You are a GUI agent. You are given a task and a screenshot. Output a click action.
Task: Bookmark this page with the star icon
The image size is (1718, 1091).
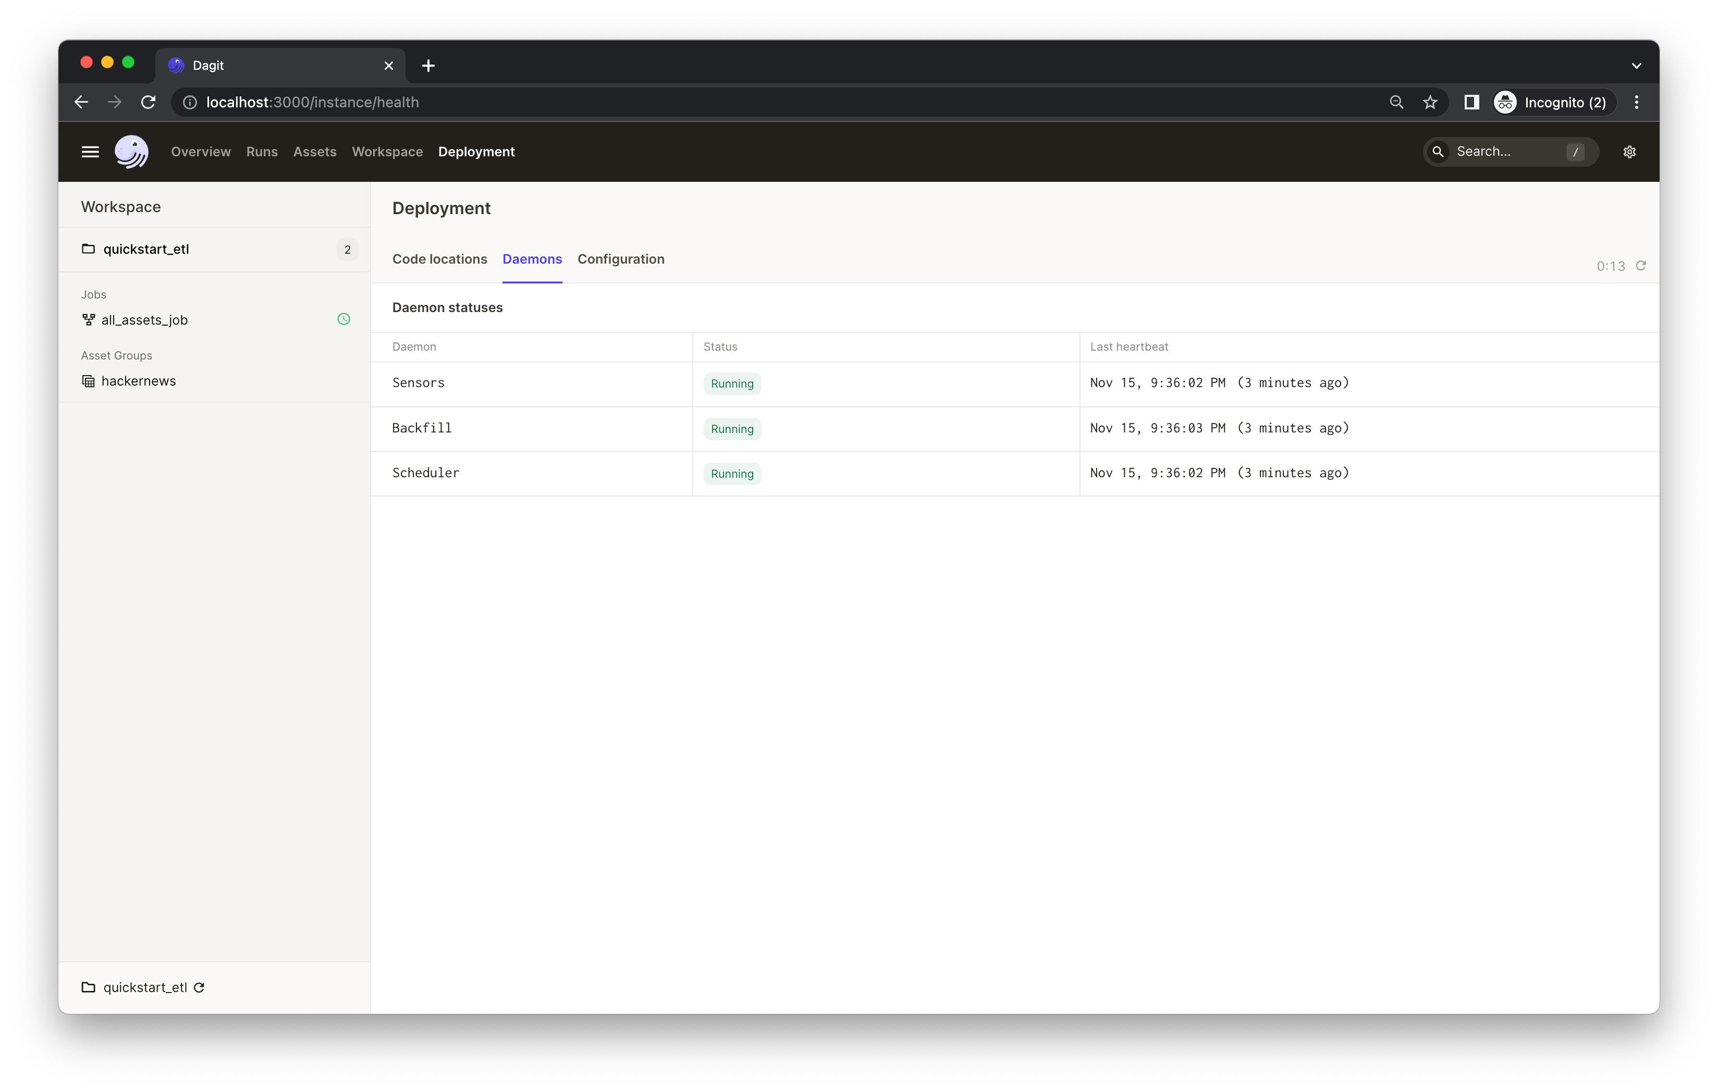tap(1430, 102)
